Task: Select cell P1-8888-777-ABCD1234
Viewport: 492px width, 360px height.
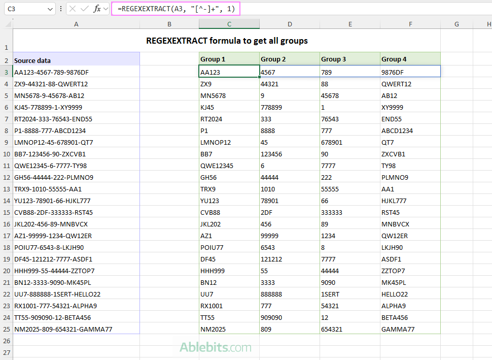Action: [76, 130]
